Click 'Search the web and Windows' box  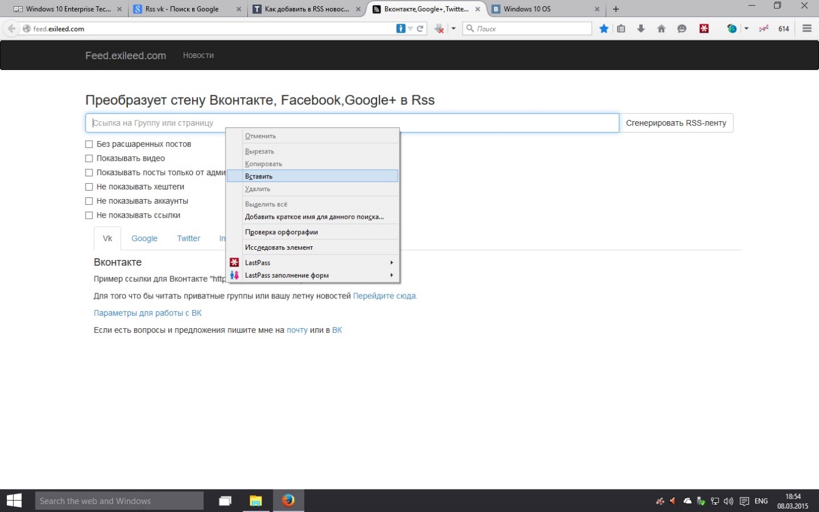(119, 501)
